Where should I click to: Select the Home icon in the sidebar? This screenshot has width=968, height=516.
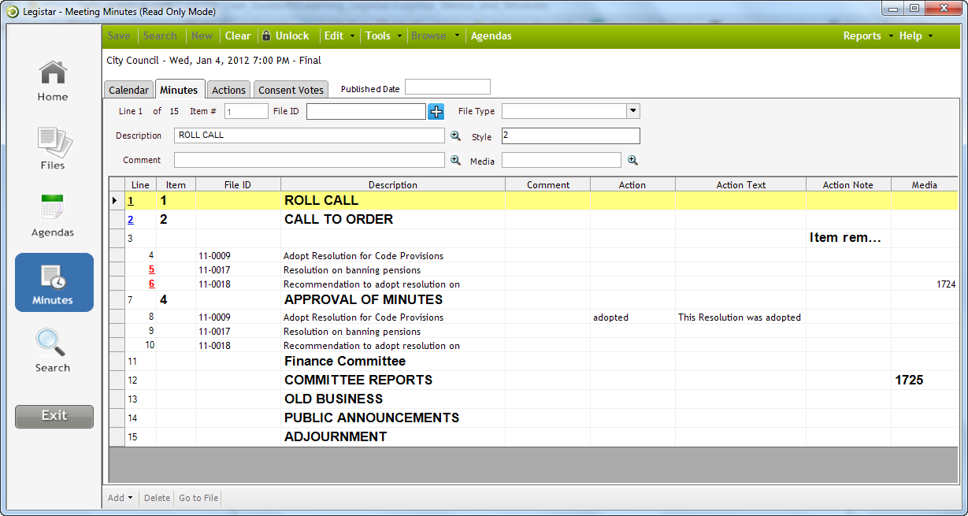click(52, 79)
